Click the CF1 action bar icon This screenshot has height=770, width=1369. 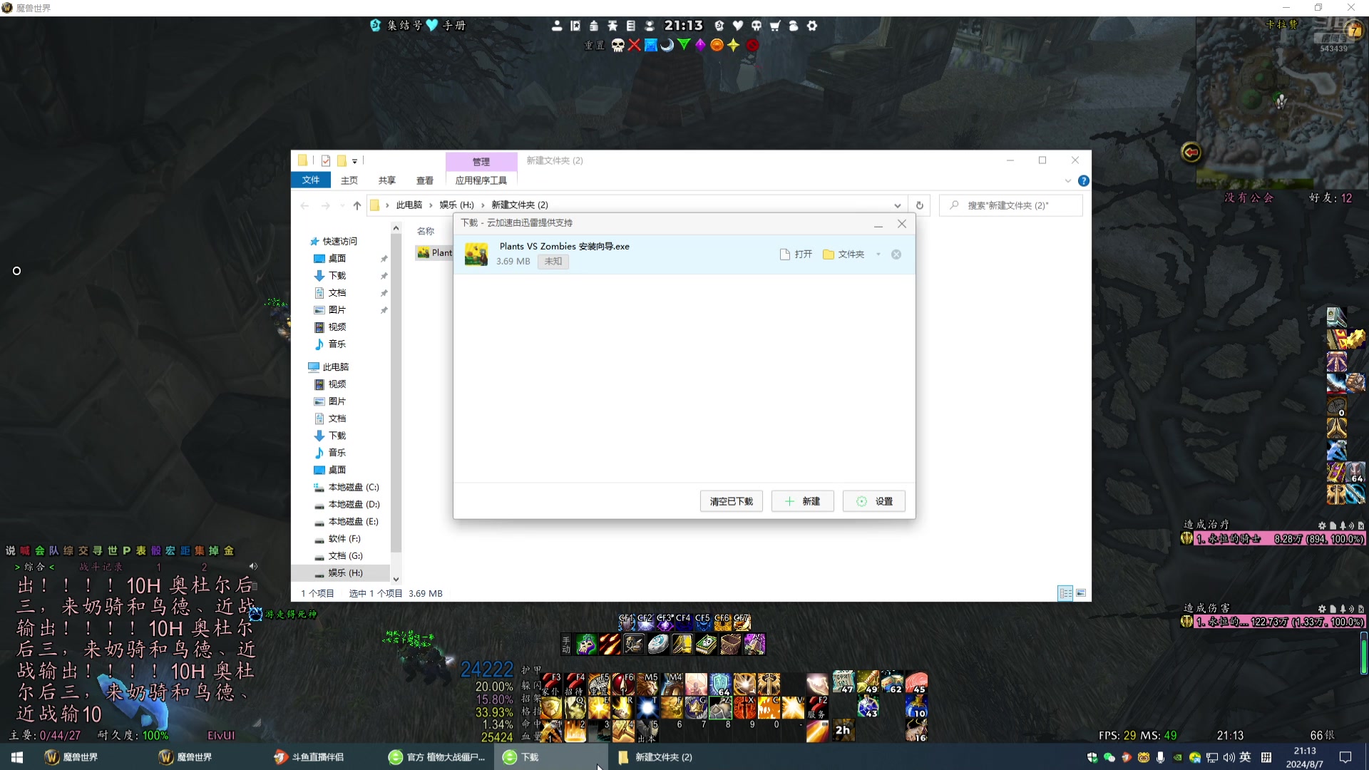[x=626, y=622]
